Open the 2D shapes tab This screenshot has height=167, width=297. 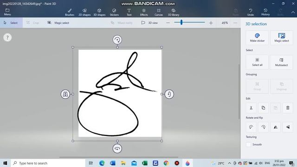point(84,13)
